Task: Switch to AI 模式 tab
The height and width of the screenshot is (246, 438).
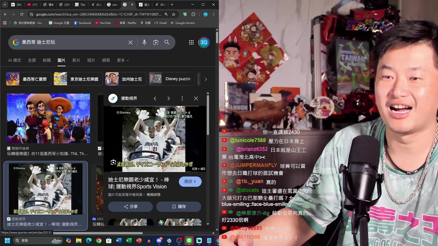Action: point(15,60)
